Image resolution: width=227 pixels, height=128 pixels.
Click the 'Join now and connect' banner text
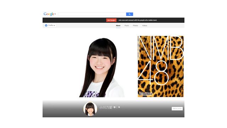[138, 20]
